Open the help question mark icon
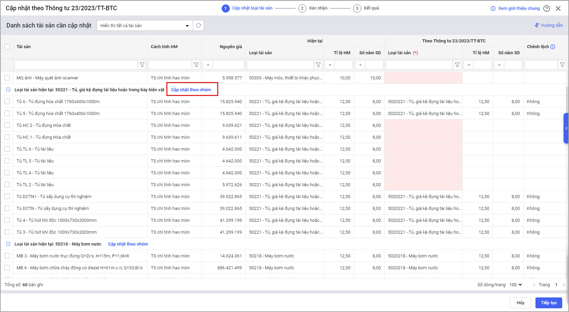 coord(547,8)
